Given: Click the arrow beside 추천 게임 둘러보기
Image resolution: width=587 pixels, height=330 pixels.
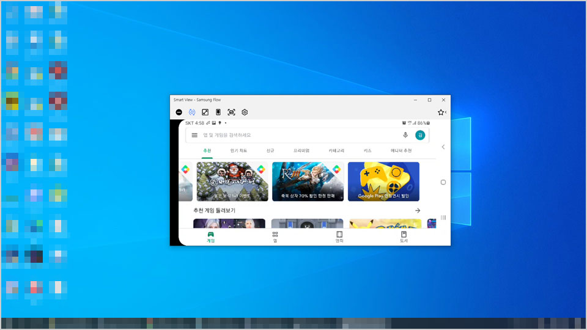Looking at the screenshot, I should tap(418, 211).
